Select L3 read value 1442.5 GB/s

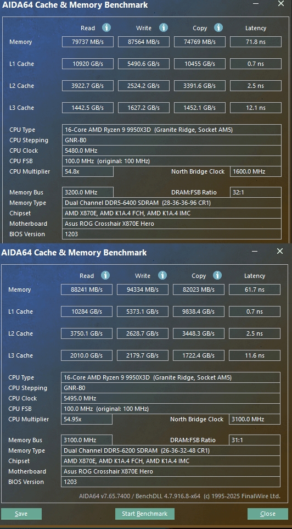88,108
